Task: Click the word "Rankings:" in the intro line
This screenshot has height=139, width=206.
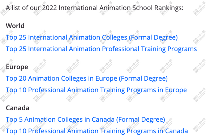Action: [169, 8]
